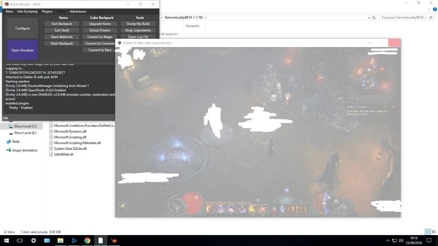The image size is (438, 246).
Task: Click the Open Visualizer button
Action: [23, 50]
